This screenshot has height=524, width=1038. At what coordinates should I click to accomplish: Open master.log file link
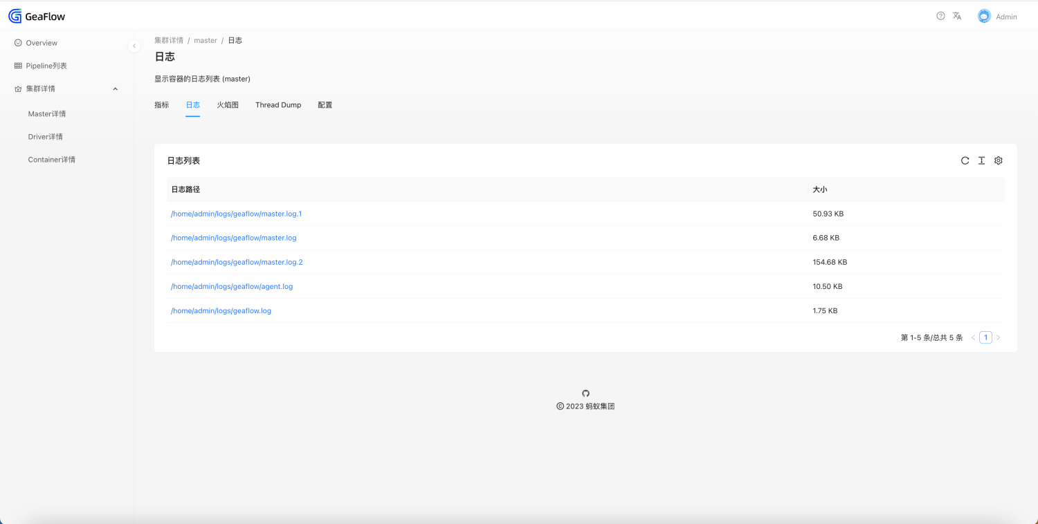pos(233,237)
